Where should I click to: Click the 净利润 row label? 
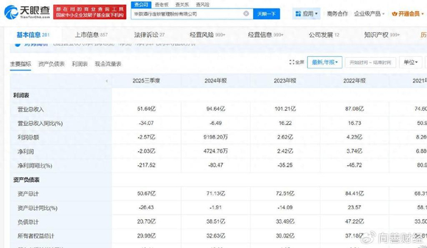26,152
